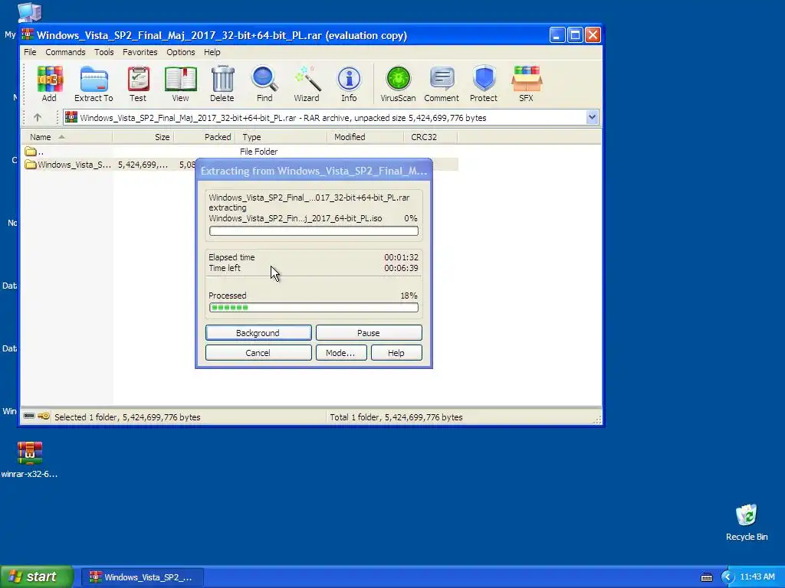Viewport: 785px width, 588px height.
Task: Cancel the extraction
Action: (258, 353)
